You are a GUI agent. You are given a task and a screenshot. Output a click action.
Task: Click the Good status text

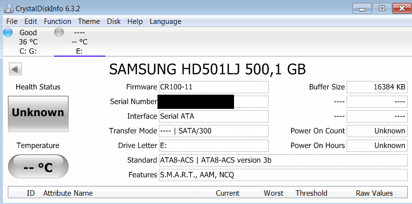coord(28,33)
